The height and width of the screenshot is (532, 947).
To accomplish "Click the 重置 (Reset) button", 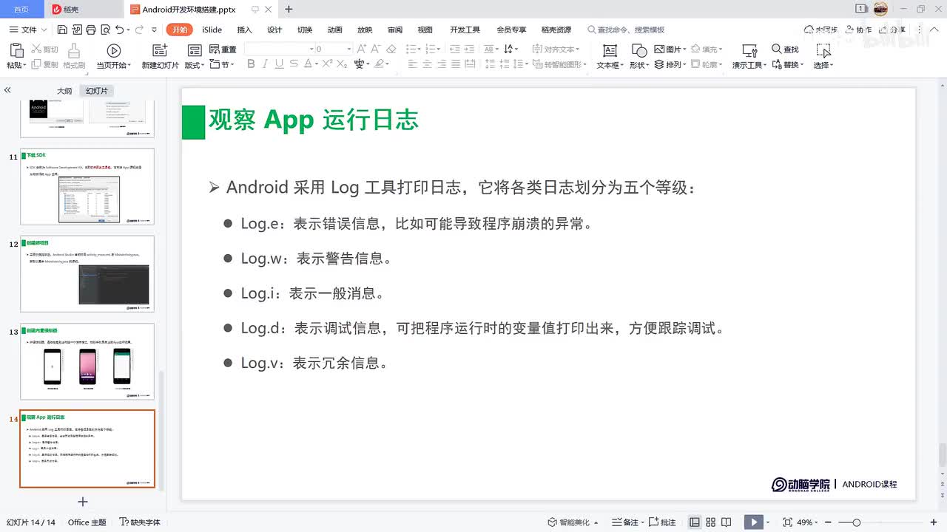I will click(x=223, y=49).
